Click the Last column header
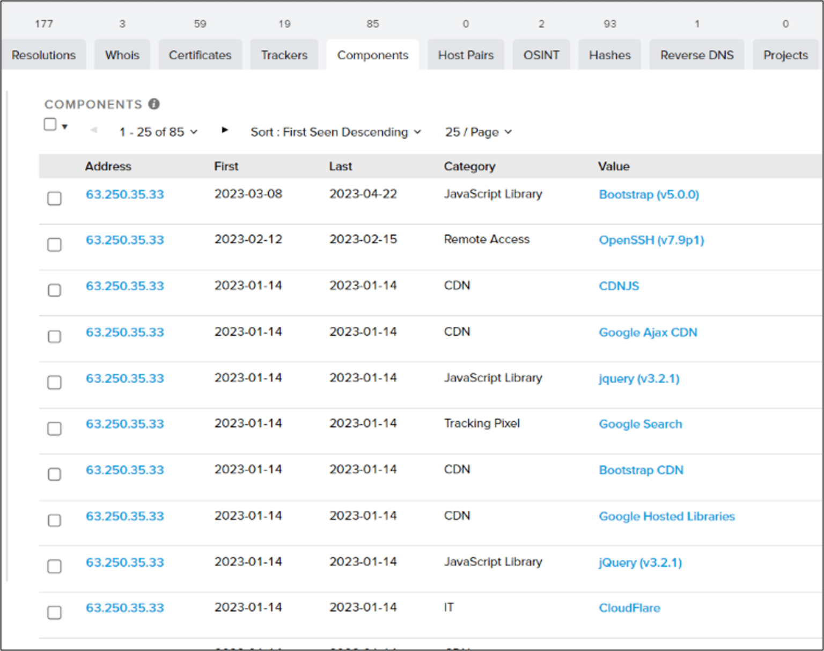The image size is (824, 651). (341, 166)
